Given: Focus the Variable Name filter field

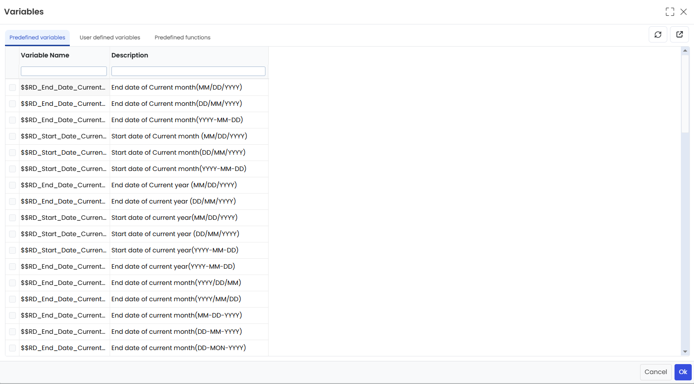Looking at the screenshot, I should [x=64, y=71].
